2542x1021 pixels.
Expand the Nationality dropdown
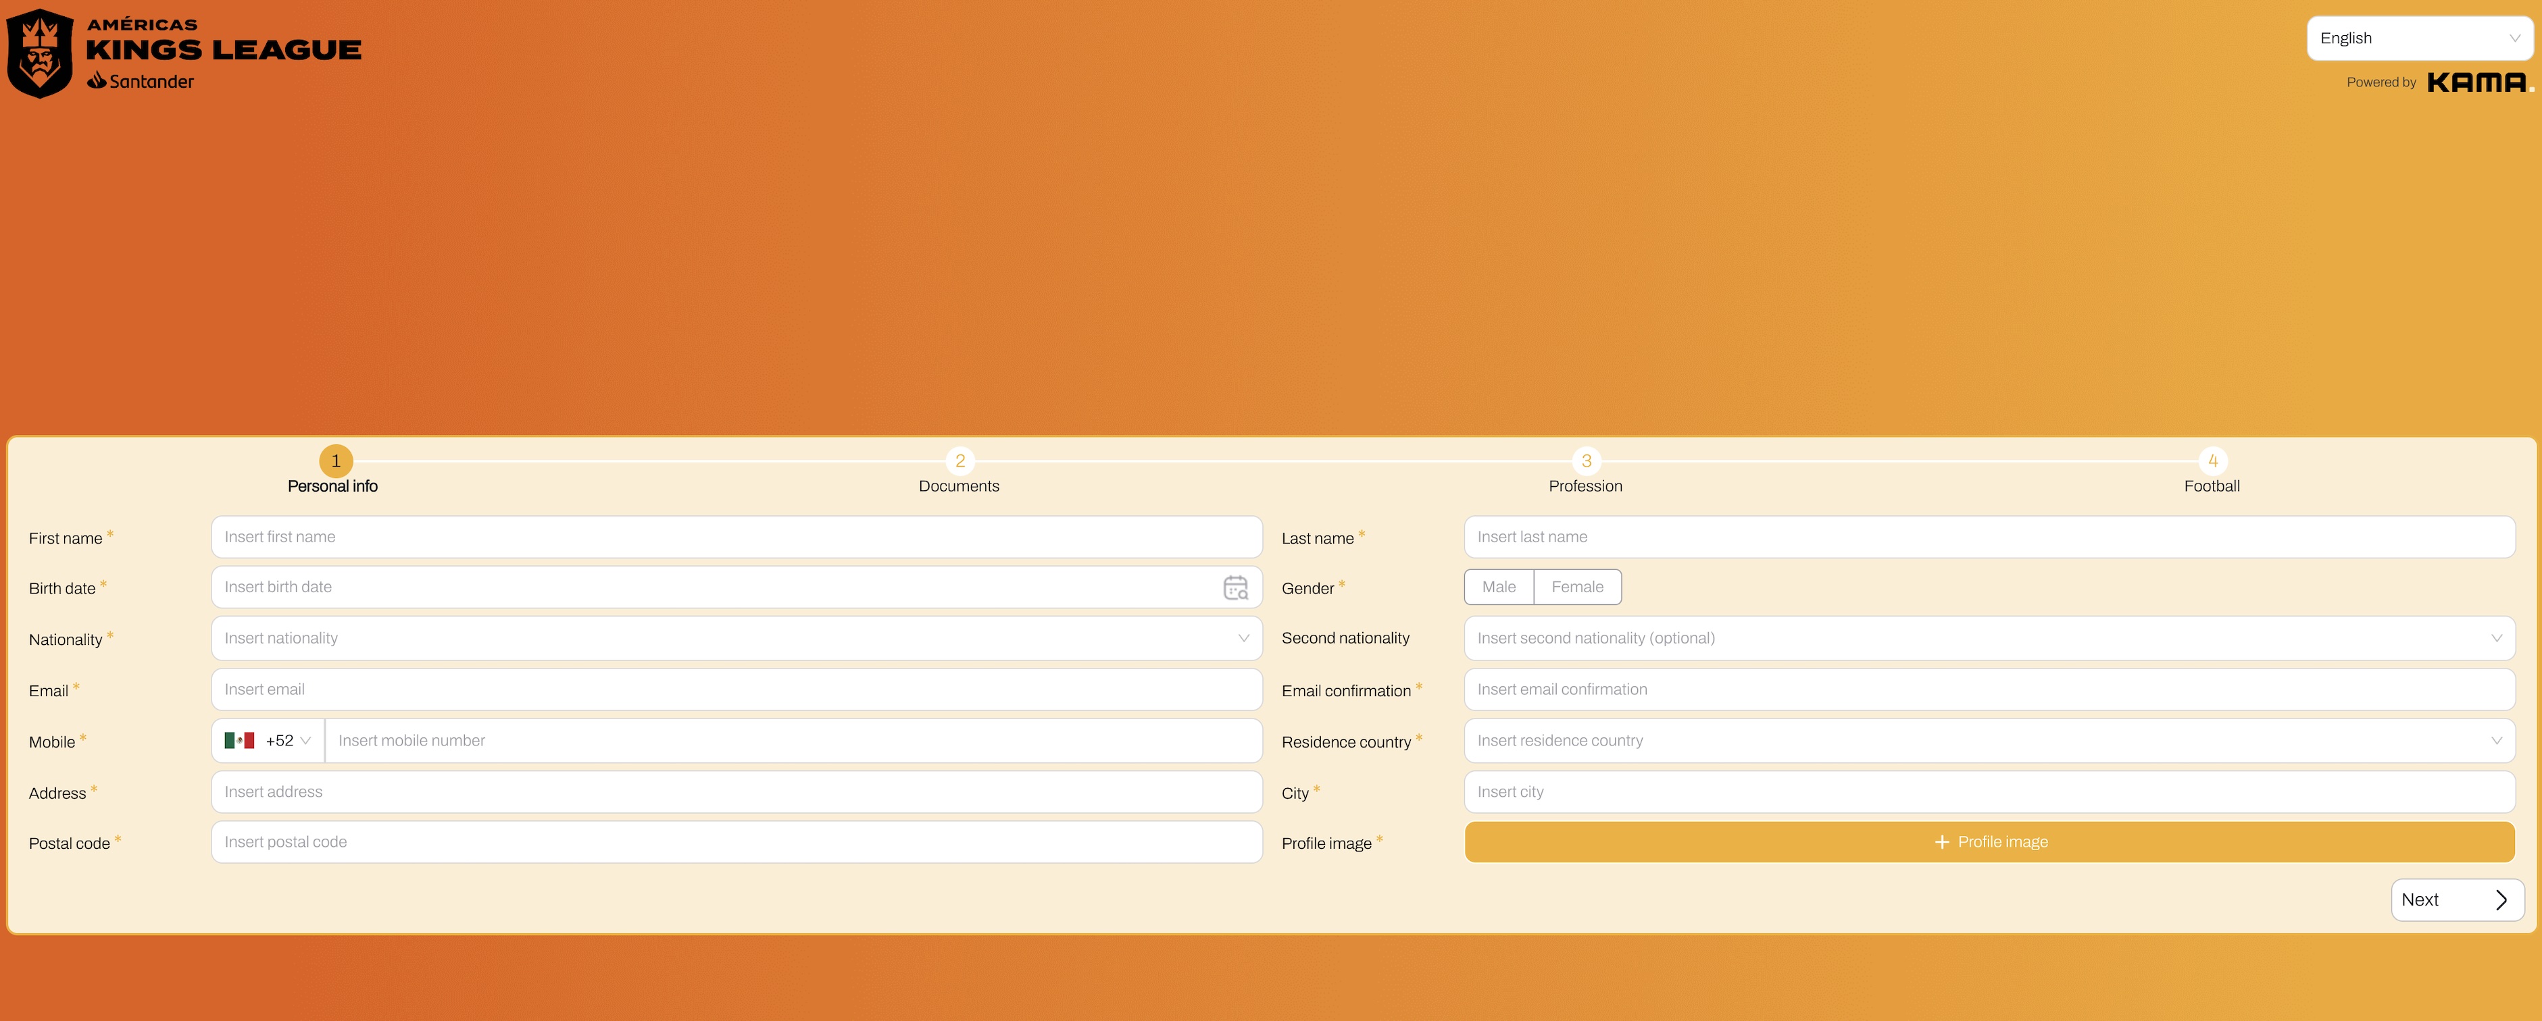736,638
